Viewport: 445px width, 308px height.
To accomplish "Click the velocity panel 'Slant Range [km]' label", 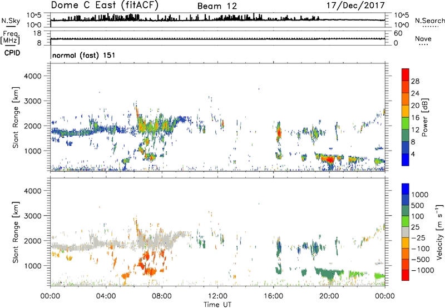I will coord(16,232).
